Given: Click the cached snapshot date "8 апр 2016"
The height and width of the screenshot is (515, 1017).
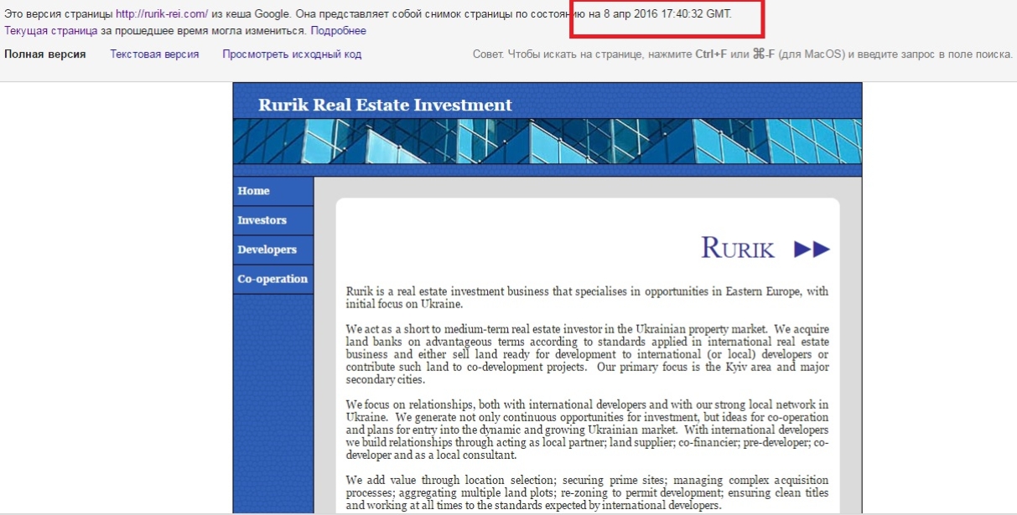Looking at the screenshot, I should (x=630, y=14).
